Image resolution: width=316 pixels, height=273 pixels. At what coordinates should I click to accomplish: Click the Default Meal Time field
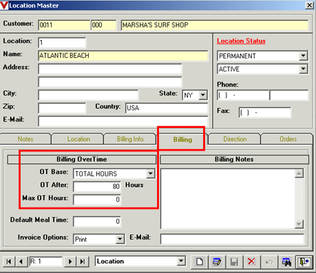point(97,221)
